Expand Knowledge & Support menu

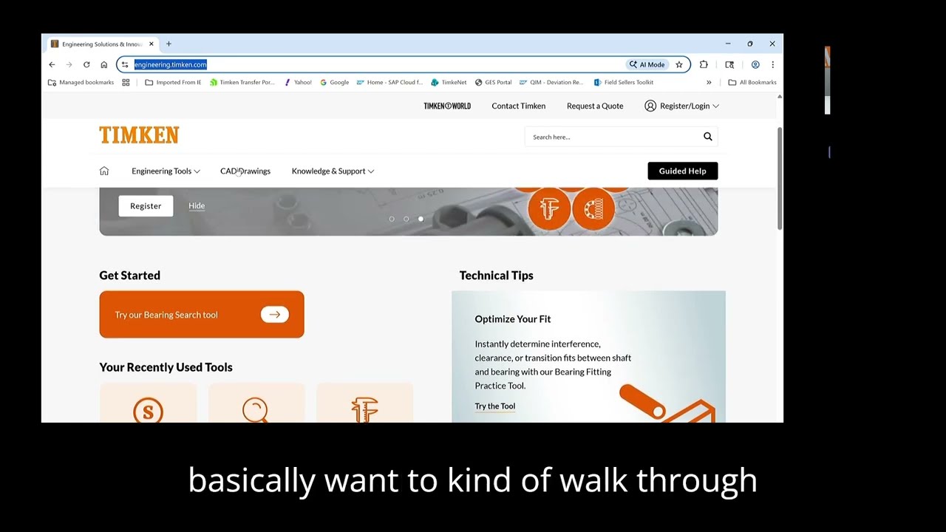pos(333,171)
